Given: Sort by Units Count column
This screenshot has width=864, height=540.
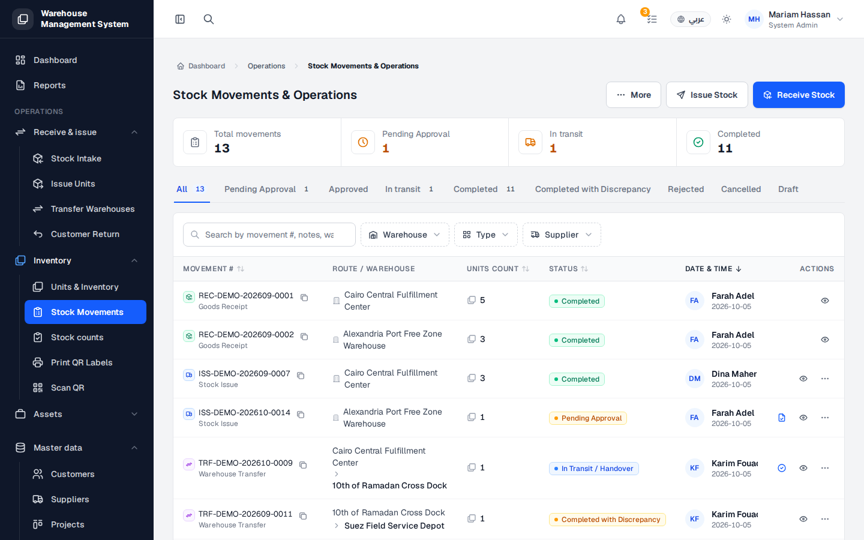Looking at the screenshot, I should pyautogui.click(x=498, y=269).
